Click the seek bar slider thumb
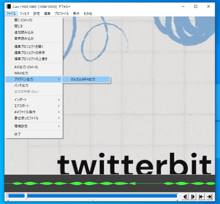The image size is (220, 204). pyautogui.click(x=27, y=196)
